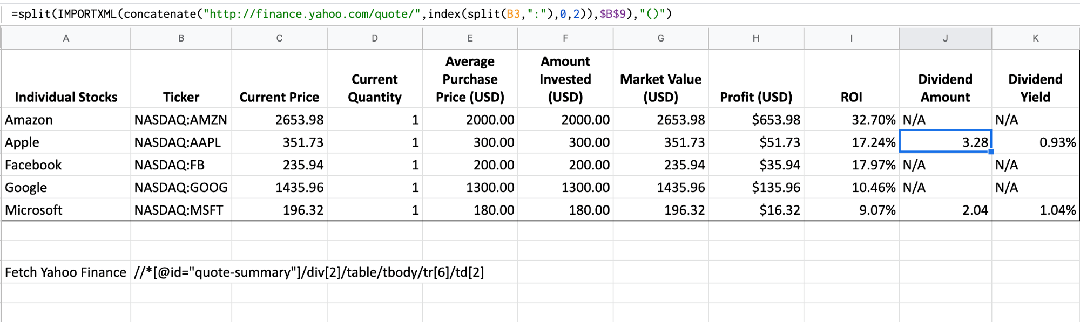Screen dimensions: 1080x322
Task: Click Amazon's current price 2653.98
Action: pos(279,119)
